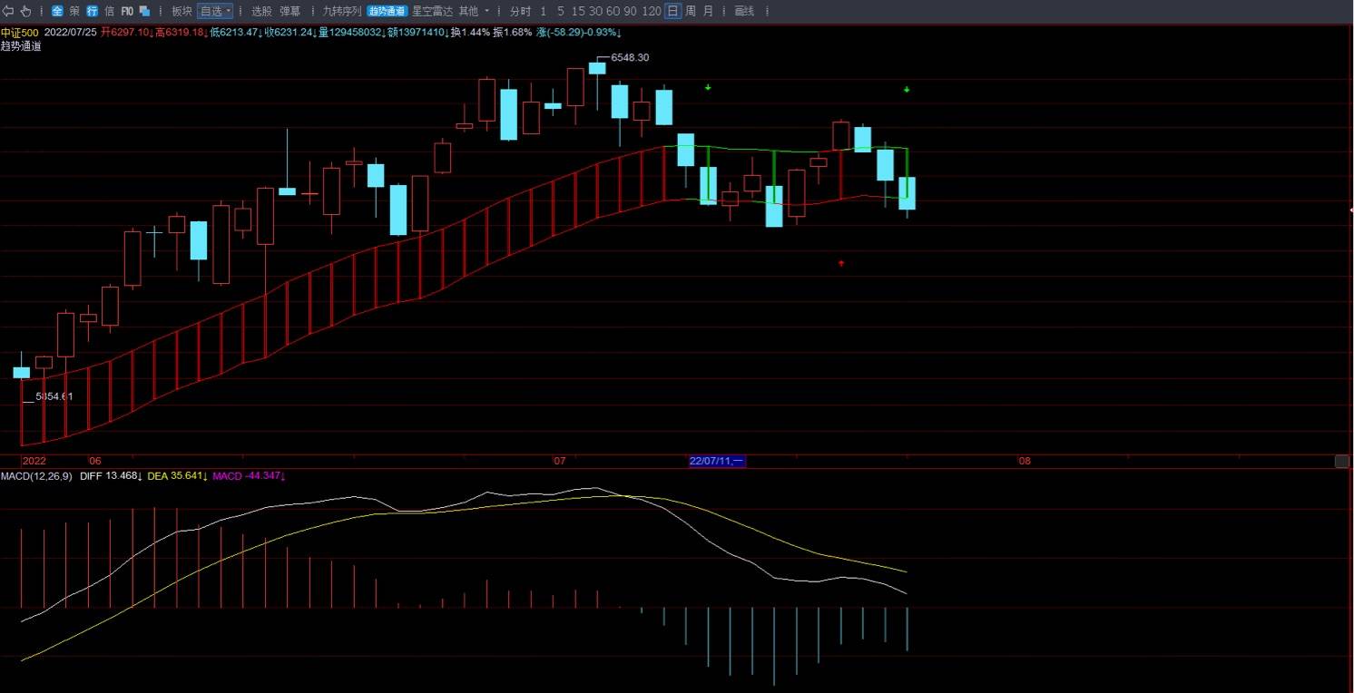
Task: Click the 22/07/11 date marker
Action: click(717, 461)
